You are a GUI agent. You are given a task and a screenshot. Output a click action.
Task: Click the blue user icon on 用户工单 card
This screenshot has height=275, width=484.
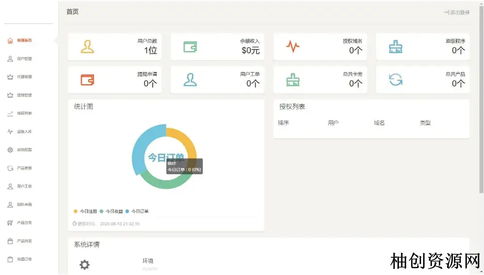point(190,80)
